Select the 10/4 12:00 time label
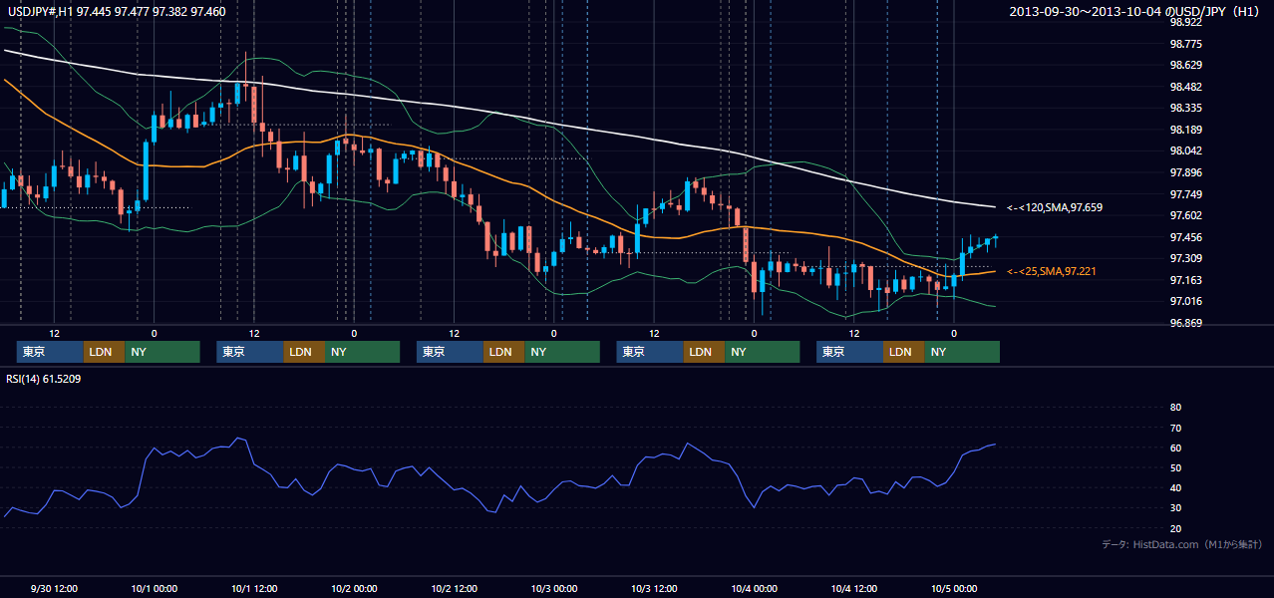1274x598 pixels. pyautogui.click(x=854, y=588)
